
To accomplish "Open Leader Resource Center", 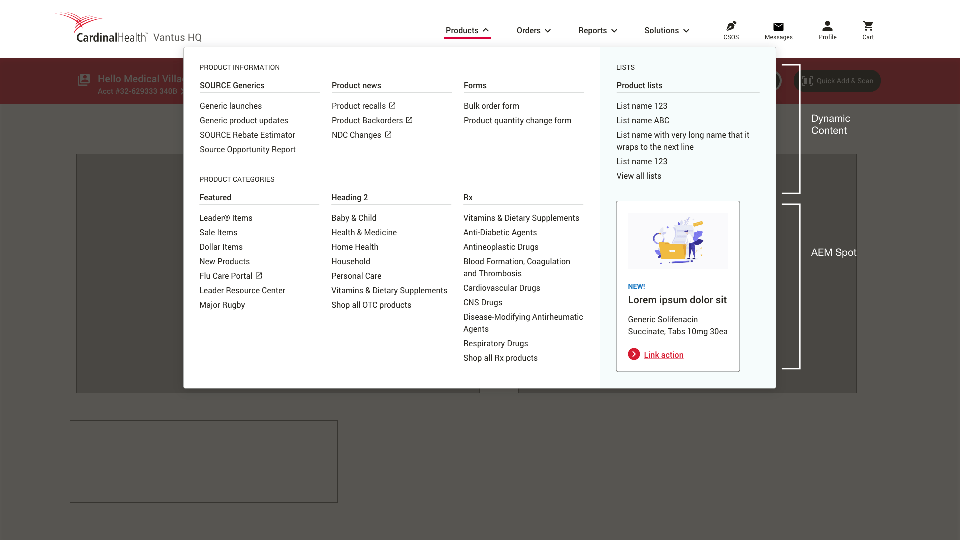I will pos(242,290).
